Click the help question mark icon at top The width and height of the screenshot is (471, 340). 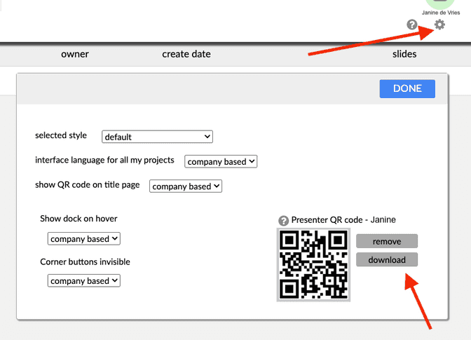[x=412, y=25]
